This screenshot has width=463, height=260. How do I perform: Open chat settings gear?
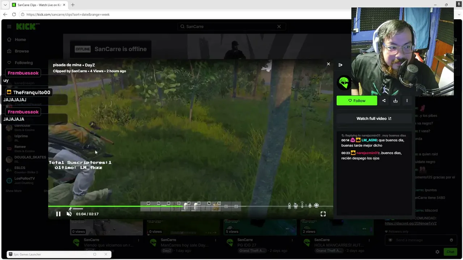pos(437,252)
